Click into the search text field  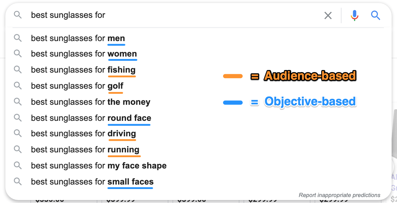(x=173, y=15)
